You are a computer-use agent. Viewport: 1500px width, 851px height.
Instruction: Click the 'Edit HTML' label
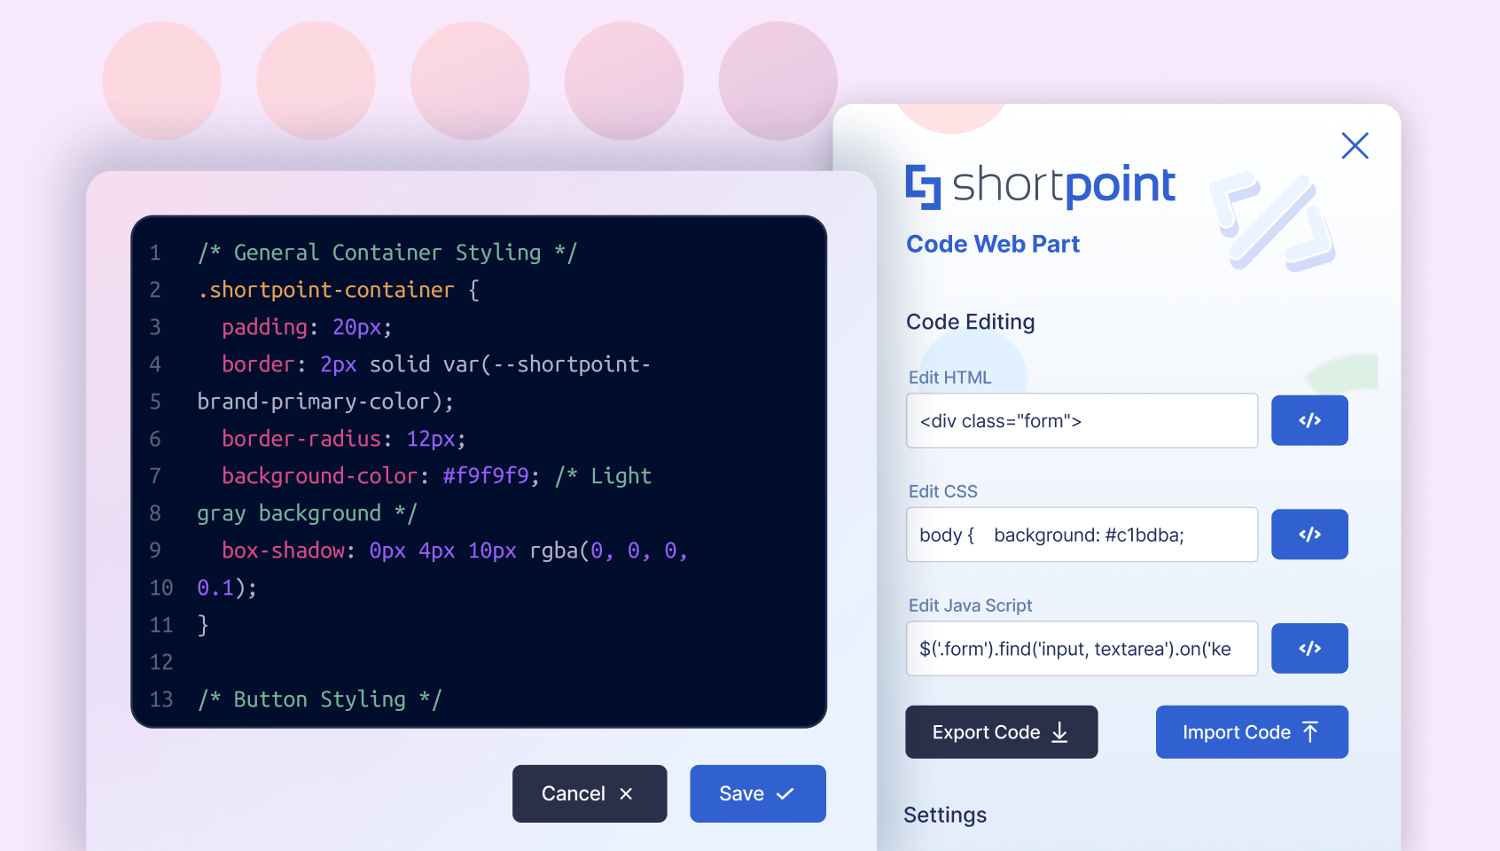[x=949, y=378]
